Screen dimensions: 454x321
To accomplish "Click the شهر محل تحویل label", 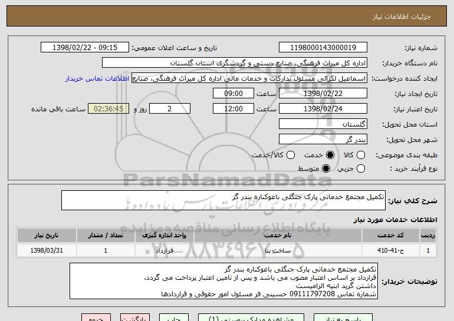I will [412, 140].
